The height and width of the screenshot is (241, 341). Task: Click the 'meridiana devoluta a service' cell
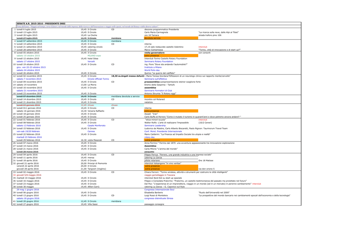126,97
